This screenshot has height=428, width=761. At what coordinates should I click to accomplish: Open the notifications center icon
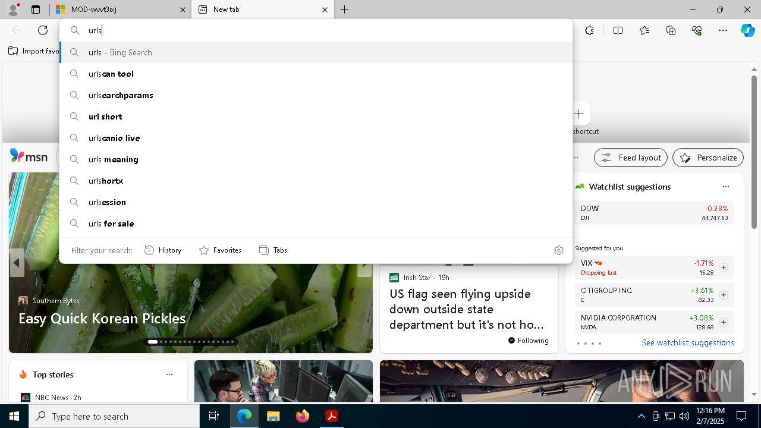point(741,416)
